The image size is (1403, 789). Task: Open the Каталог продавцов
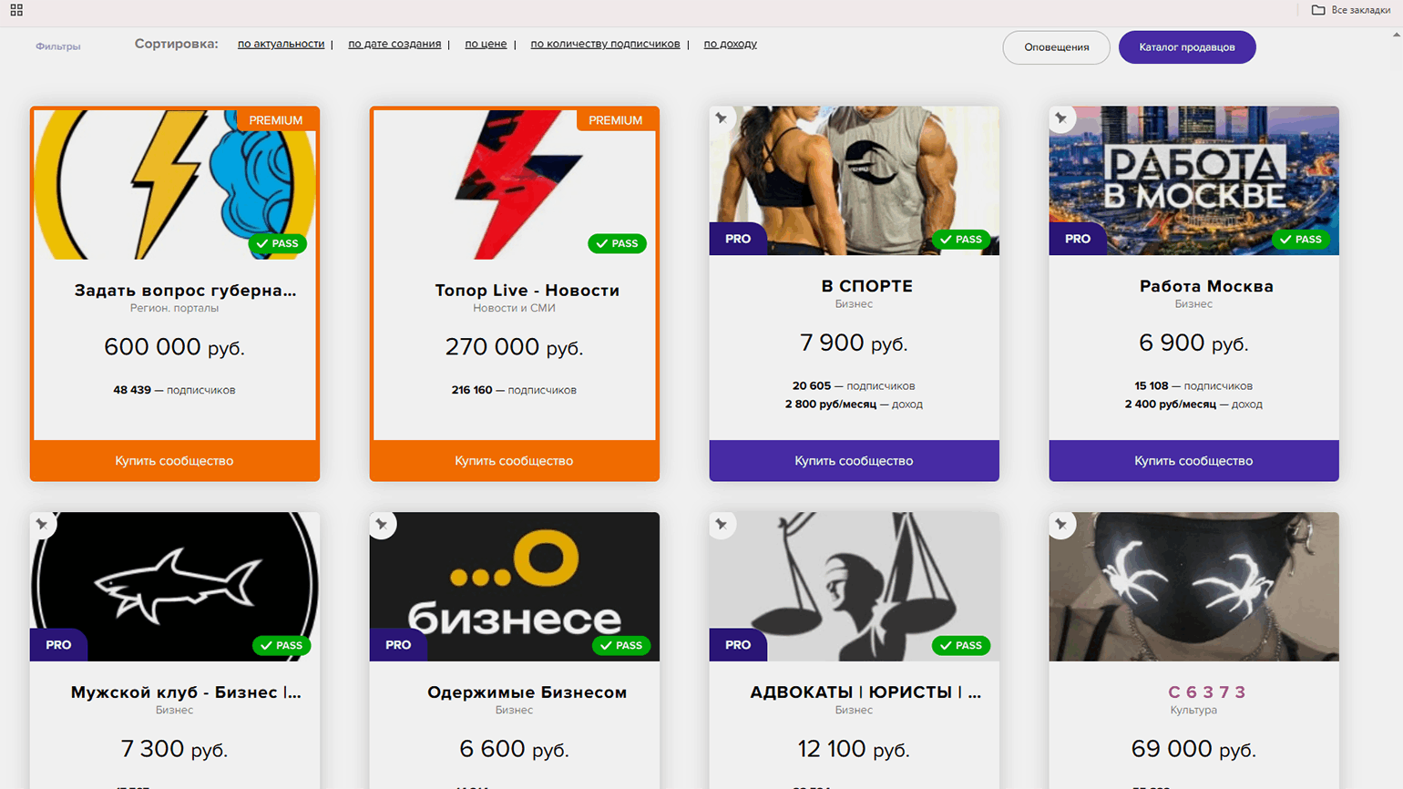pyautogui.click(x=1187, y=47)
